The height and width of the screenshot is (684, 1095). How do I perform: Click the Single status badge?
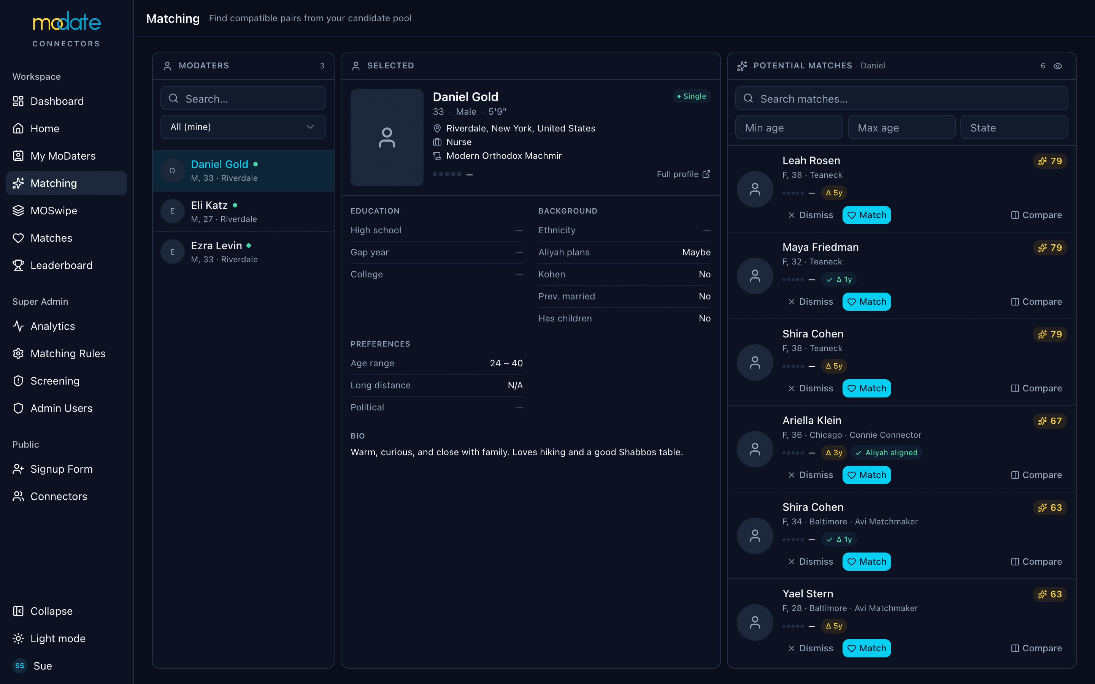point(692,96)
